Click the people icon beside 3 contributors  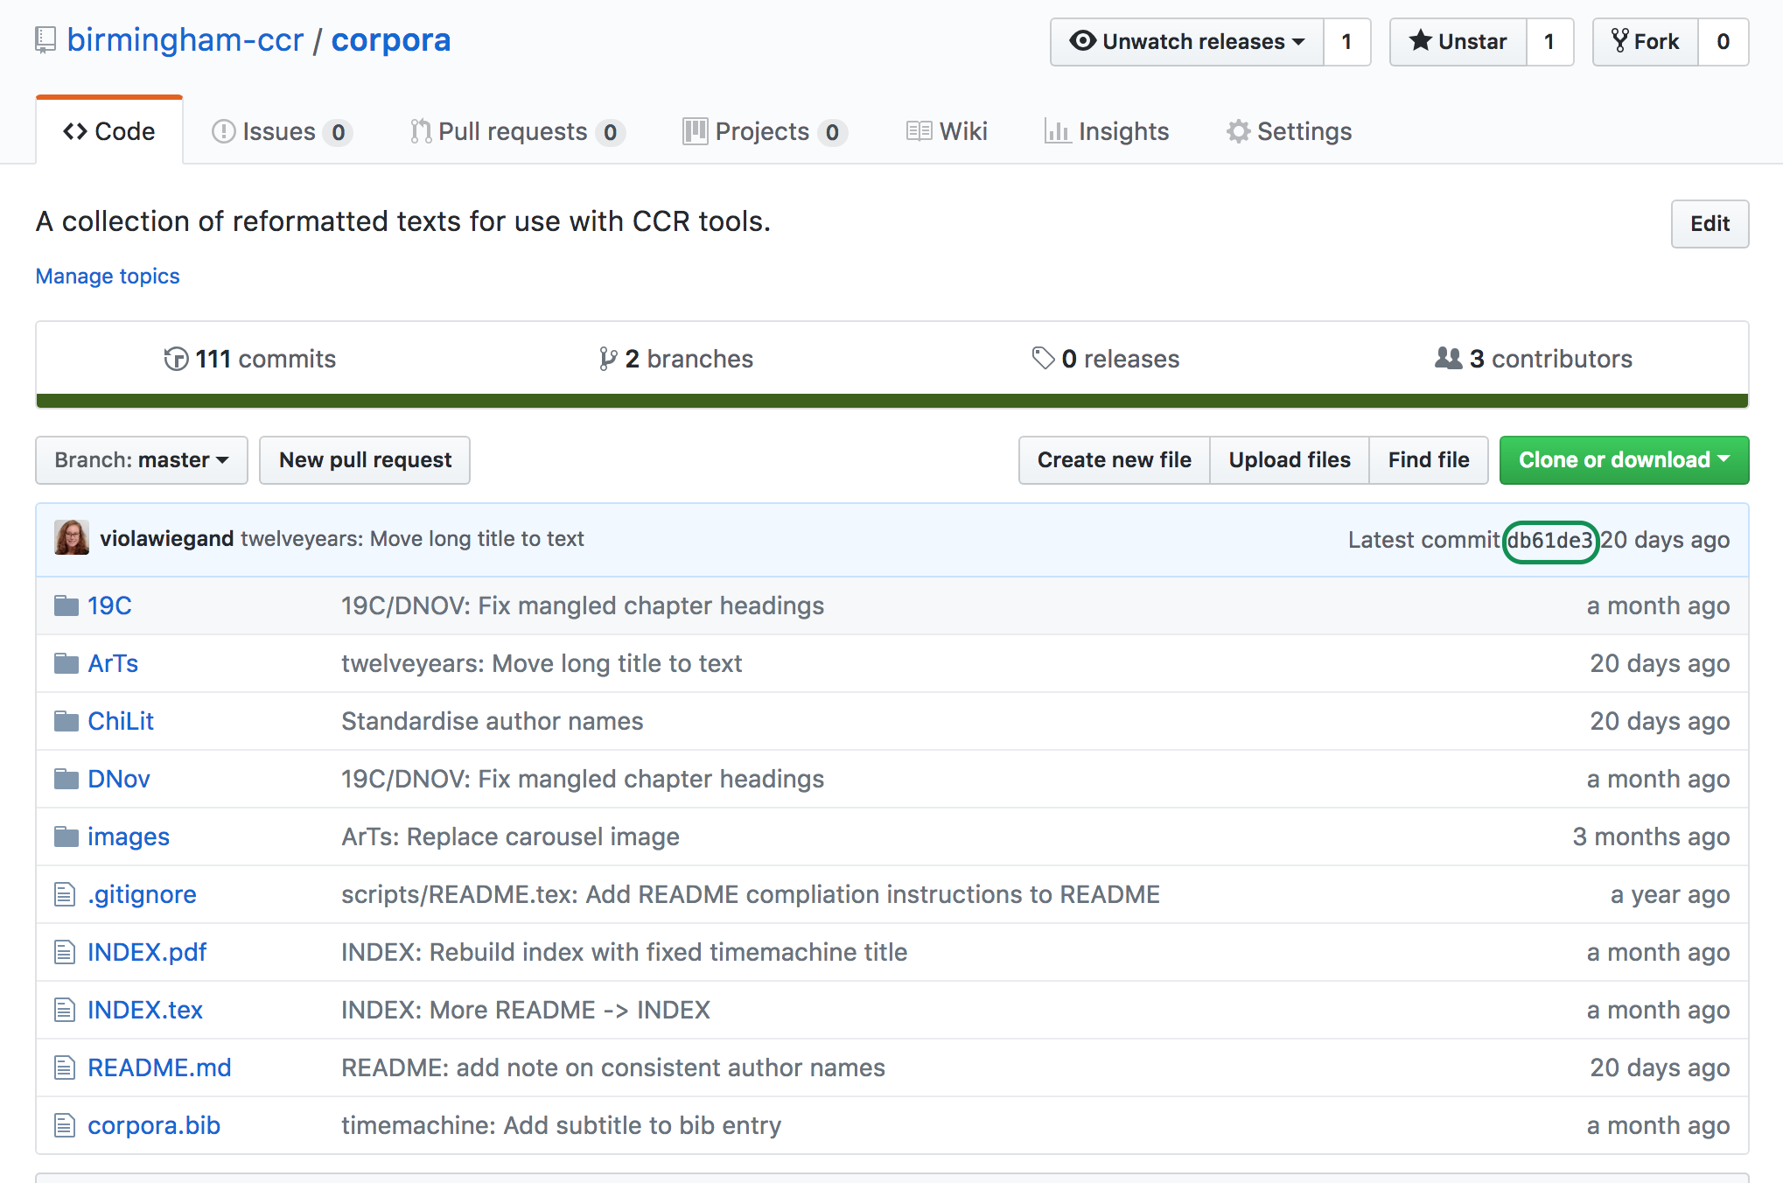point(1448,358)
